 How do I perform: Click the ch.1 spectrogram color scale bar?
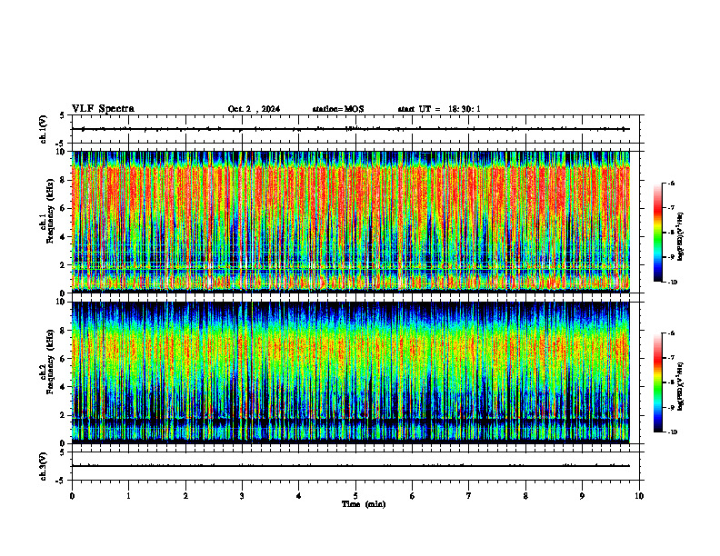[x=657, y=233]
